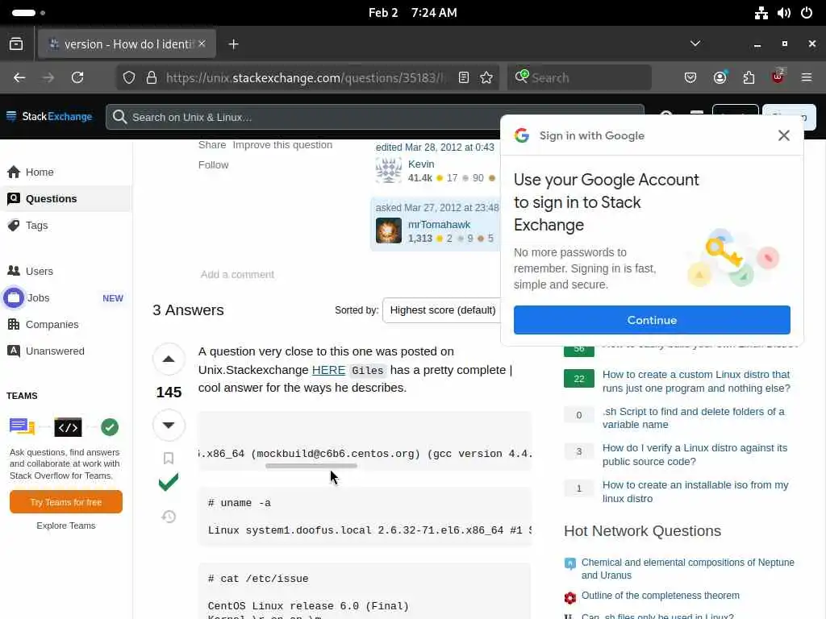Open 'How to create an installable iso' question
Screen dimensions: 826x619
(x=695, y=492)
